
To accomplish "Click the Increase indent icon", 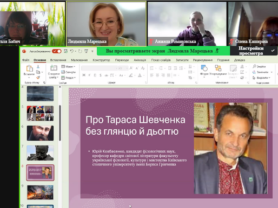I will coord(175,68).
